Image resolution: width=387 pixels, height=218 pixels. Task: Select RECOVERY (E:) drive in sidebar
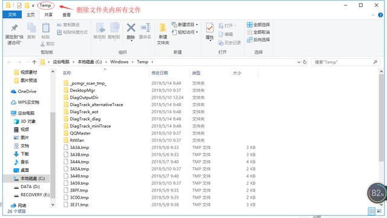pyautogui.click(x=31, y=195)
